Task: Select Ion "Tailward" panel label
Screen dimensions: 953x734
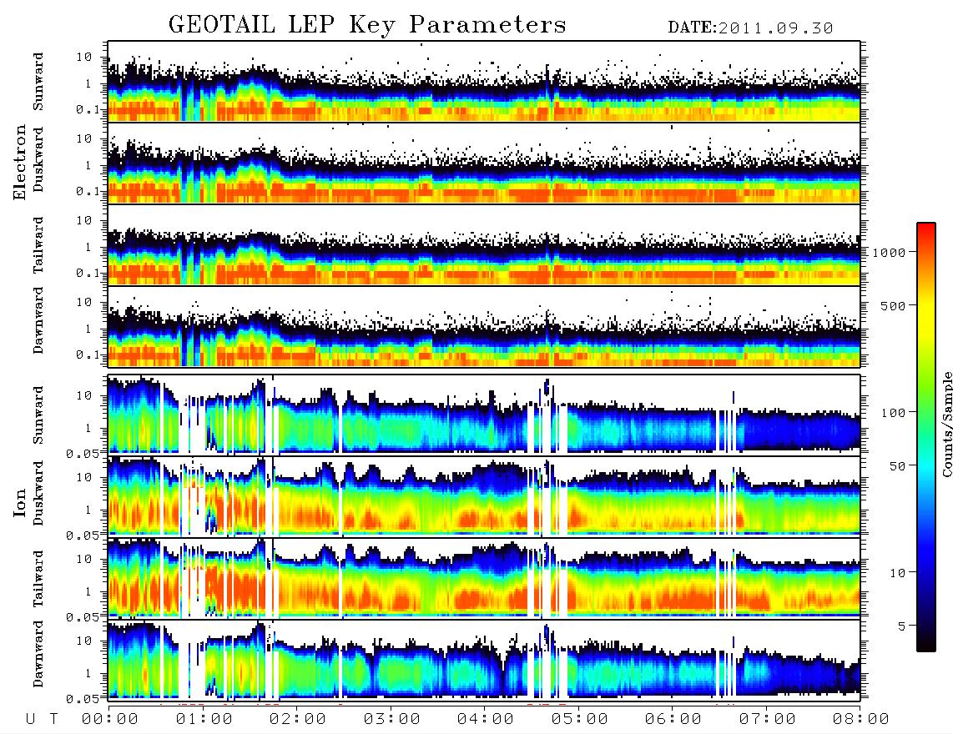Action: click(x=38, y=579)
